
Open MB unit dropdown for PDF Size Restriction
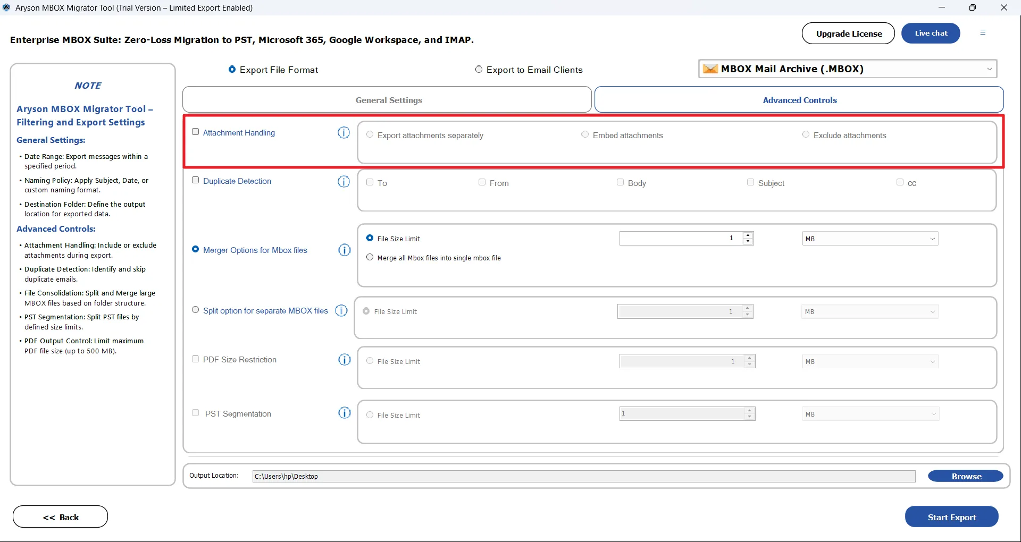tap(870, 361)
